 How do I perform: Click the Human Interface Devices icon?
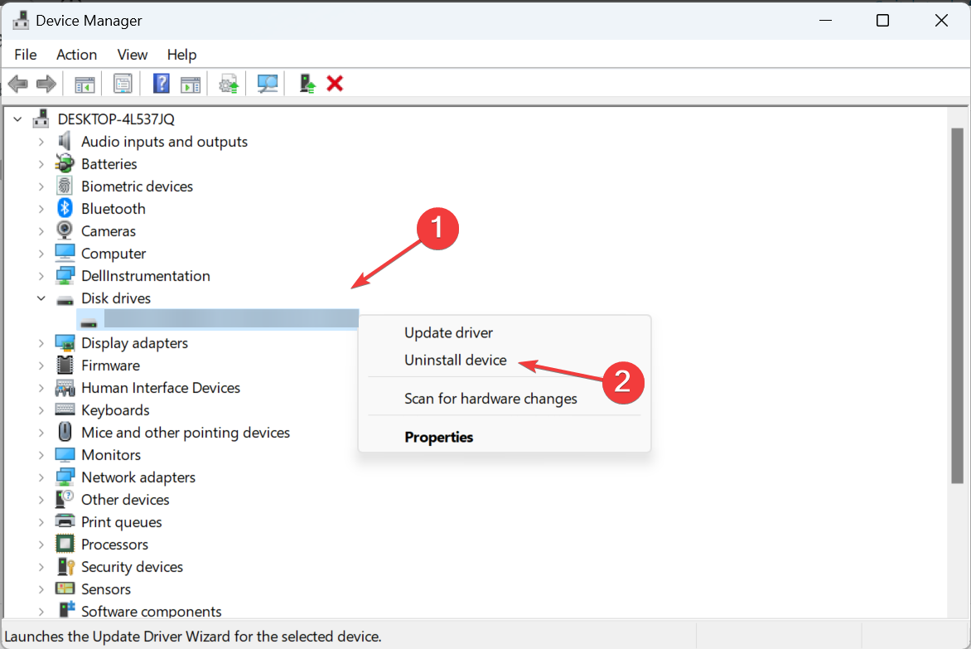click(x=65, y=388)
